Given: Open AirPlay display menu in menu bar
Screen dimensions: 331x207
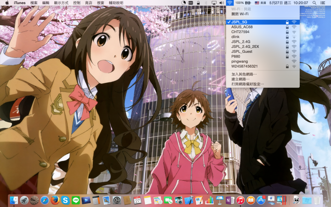Looking at the screenshot, I should point(214,3).
